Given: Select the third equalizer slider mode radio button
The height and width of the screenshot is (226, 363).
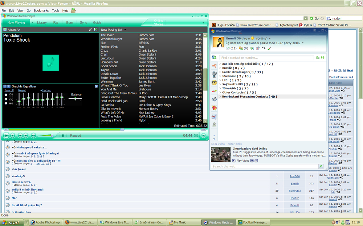Looking at the screenshot, I should pyautogui.click(x=6, y=103).
